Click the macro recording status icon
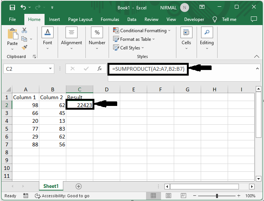Viewport: 264px width, 201px height. click(25, 196)
